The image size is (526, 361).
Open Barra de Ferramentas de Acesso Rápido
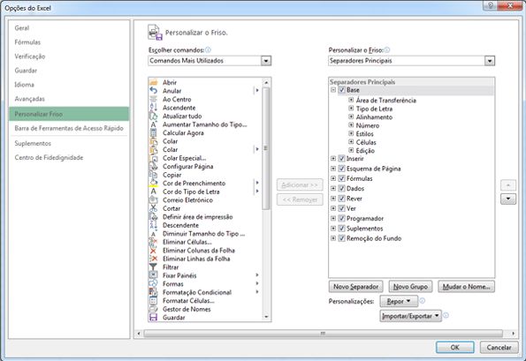tap(69, 128)
